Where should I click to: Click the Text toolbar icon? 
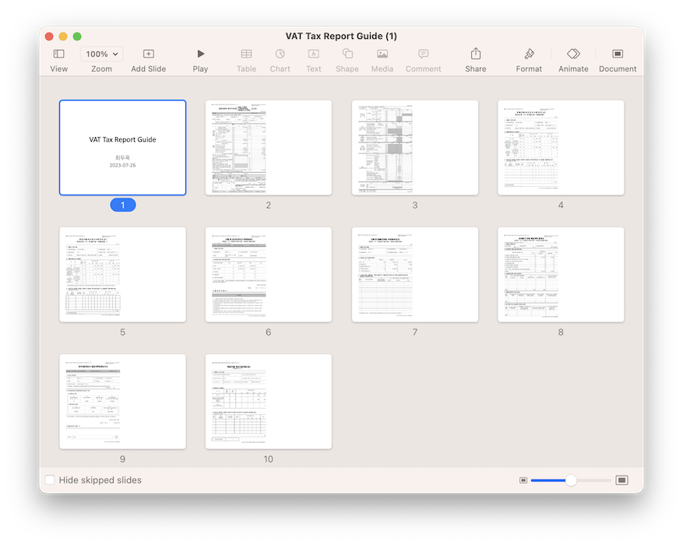click(x=314, y=54)
